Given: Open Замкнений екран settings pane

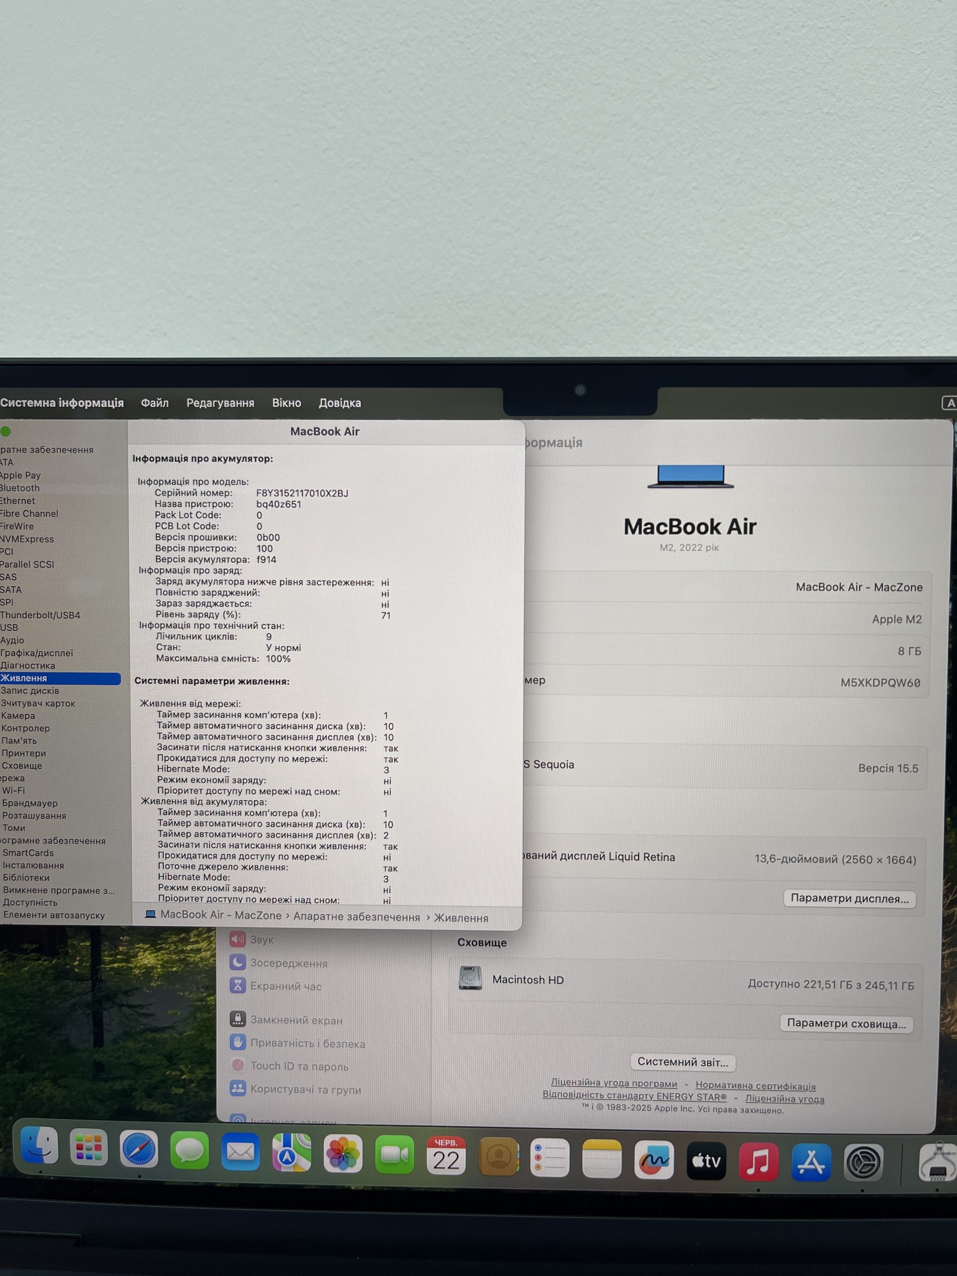Looking at the screenshot, I should [x=286, y=1020].
